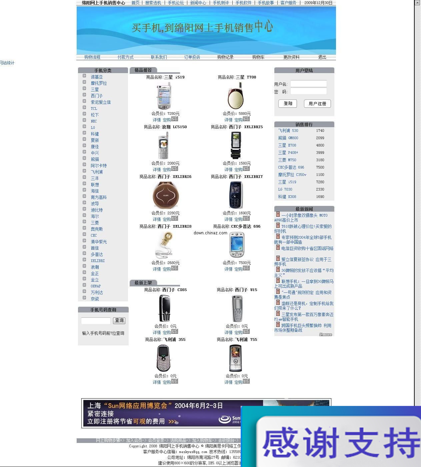Go to 首页 in top navigation
Viewport: 421px width, 467px height.
click(x=135, y=3)
